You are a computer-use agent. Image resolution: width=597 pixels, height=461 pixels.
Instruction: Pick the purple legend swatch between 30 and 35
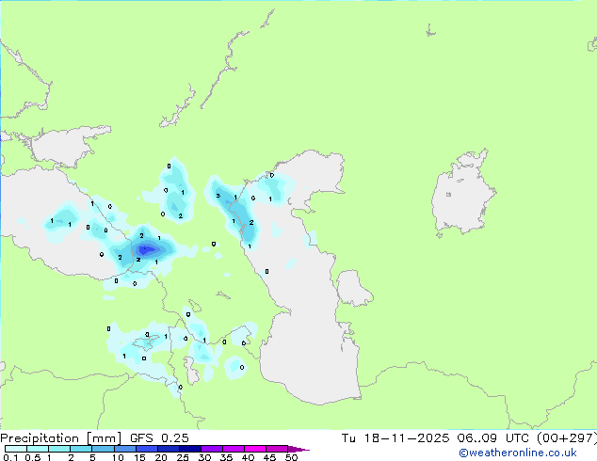coord(211,449)
